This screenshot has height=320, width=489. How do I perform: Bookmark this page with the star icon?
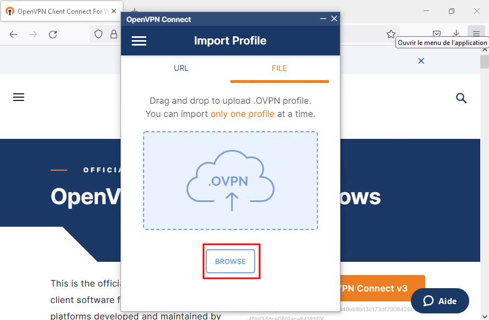click(391, 34)
